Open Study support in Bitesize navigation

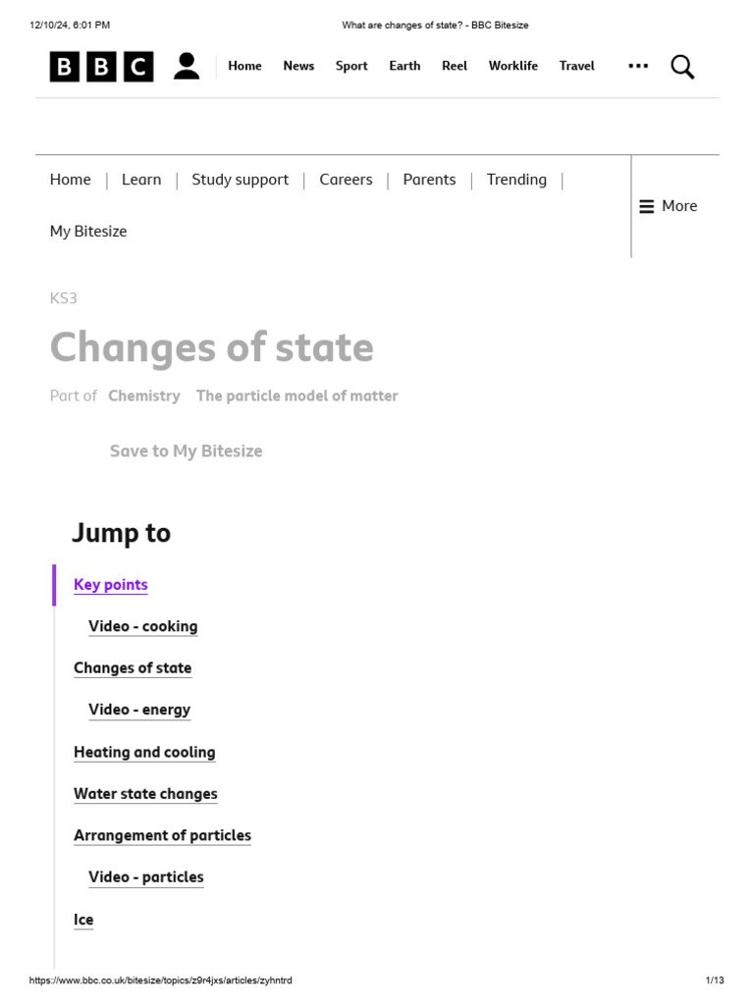241,180
